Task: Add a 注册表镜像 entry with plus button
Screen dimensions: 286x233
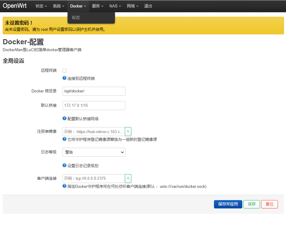Action: click(128, 132)
